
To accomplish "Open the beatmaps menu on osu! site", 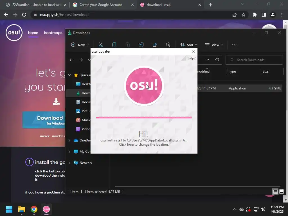I will [x=53, y=33].
